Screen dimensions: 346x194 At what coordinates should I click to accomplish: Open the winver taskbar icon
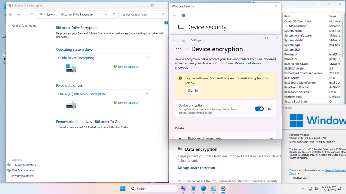point(194,189)
